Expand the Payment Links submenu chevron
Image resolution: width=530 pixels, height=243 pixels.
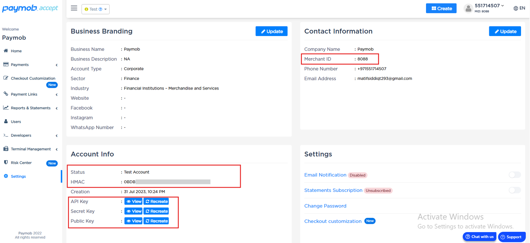(x=57, y=95)
